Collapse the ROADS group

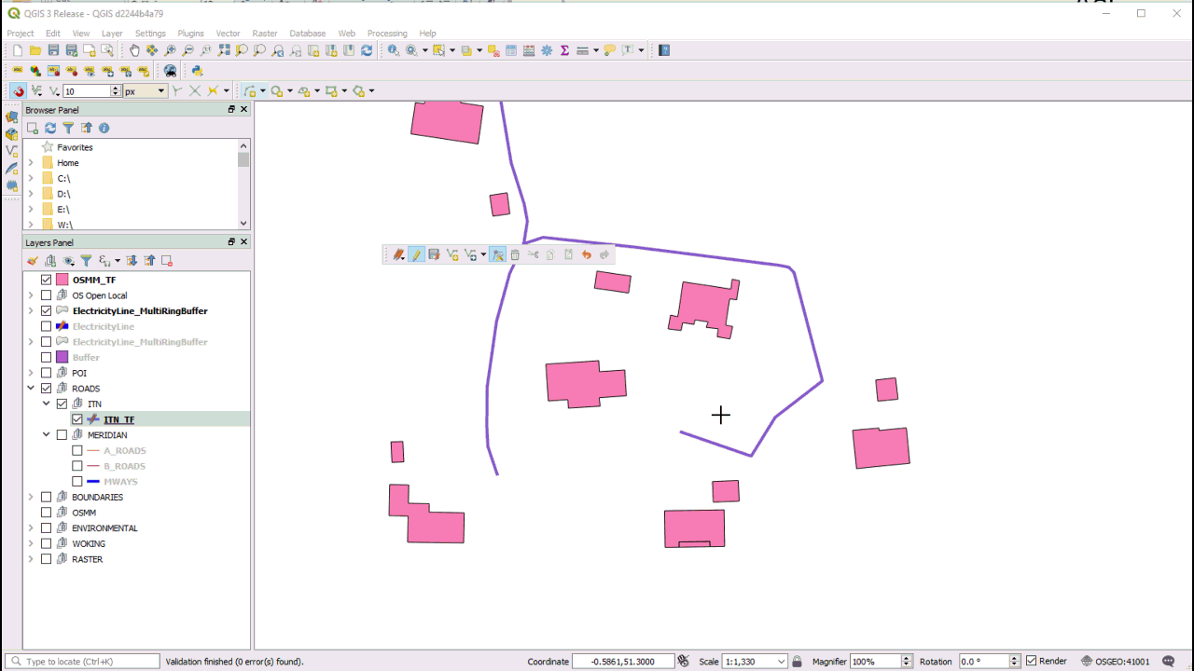[x=31, y=389]
